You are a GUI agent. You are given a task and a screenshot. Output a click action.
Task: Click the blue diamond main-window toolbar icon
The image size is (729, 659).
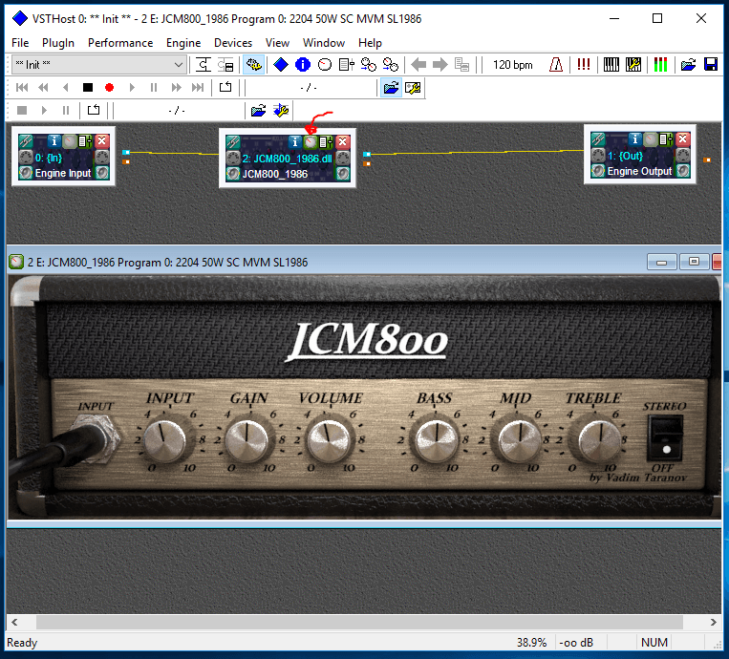(x=280, y=65)
